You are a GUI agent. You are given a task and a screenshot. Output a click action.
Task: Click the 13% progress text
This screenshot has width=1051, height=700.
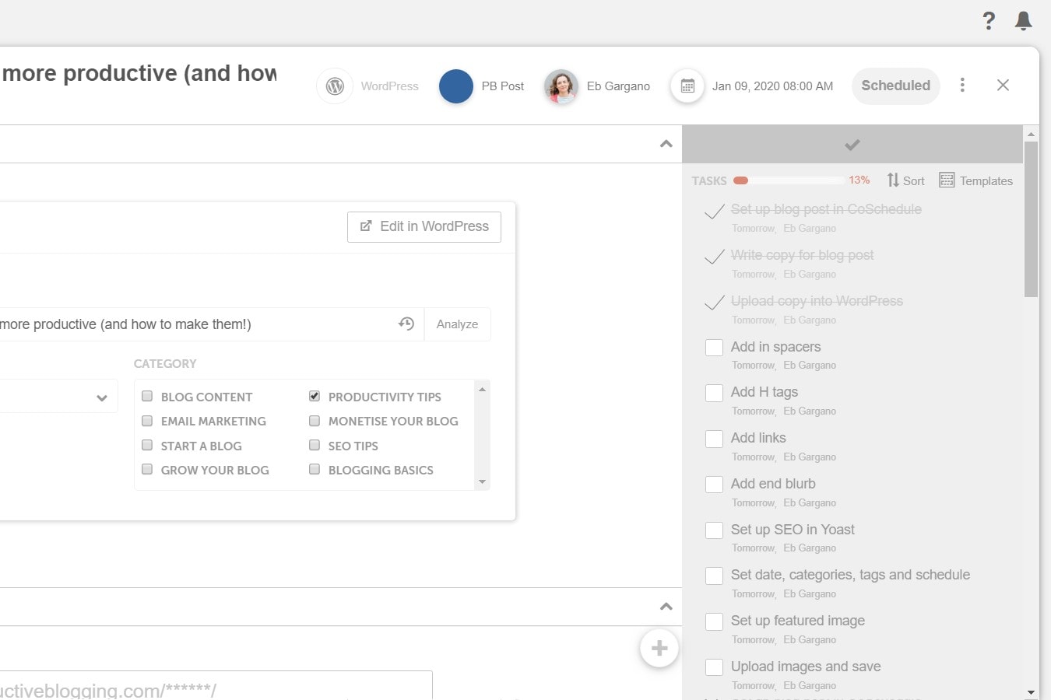[x=859, y=180]
